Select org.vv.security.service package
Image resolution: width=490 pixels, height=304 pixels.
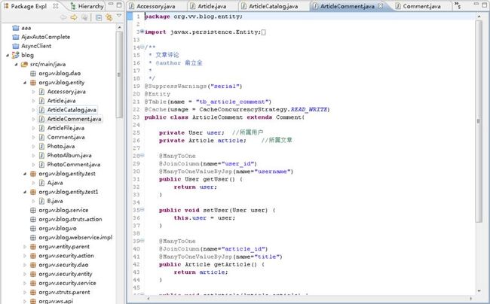(67, 283)
